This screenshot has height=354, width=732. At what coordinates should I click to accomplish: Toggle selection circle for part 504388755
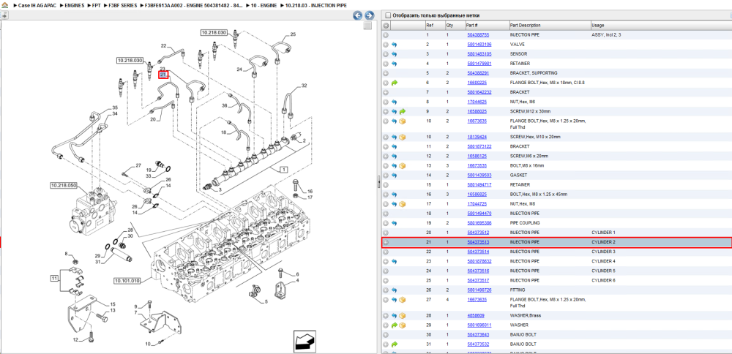pyautogui.click(x=386, y=35)
